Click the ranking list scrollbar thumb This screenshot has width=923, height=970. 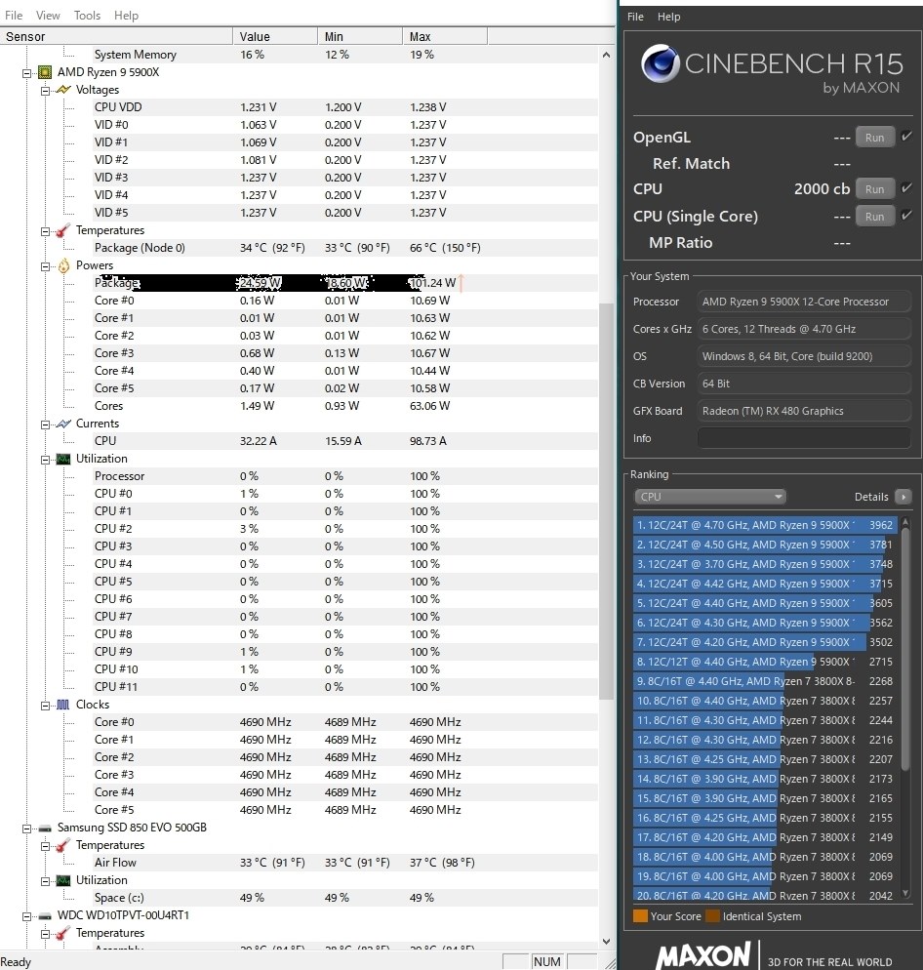coord(905,650)
